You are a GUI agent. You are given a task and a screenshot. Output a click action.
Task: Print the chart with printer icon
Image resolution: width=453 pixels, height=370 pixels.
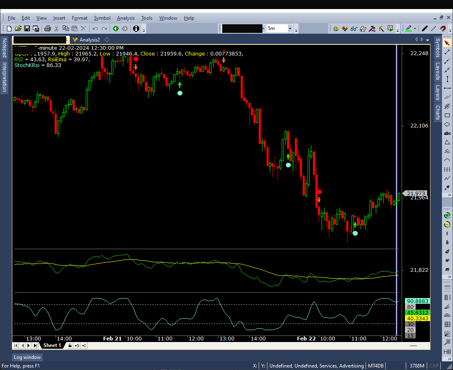47,28
